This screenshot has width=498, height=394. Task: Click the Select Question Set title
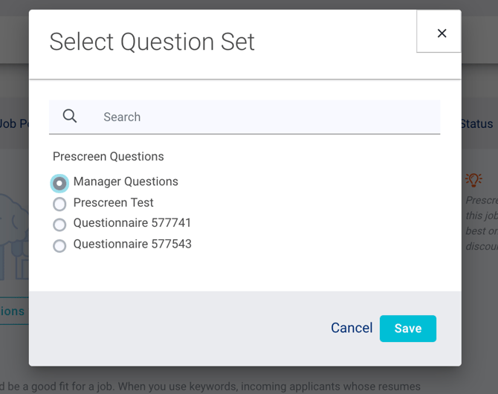pos(152,42)
